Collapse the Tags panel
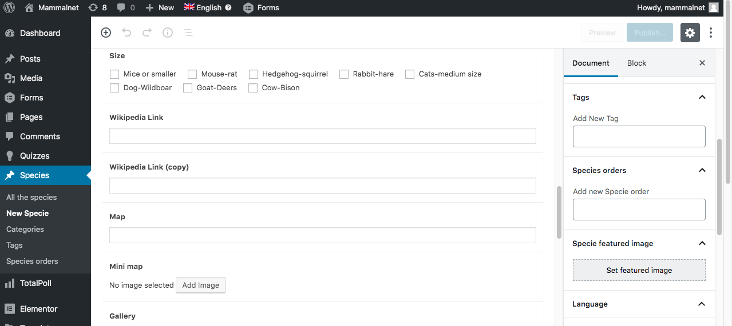Screen dimensions: 732x326 click(x=702, y=97)
